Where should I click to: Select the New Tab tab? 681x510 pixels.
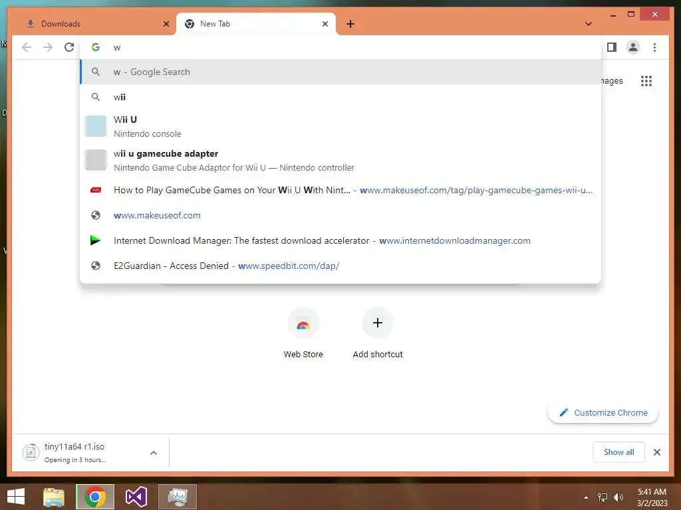[x=256, y=24]
